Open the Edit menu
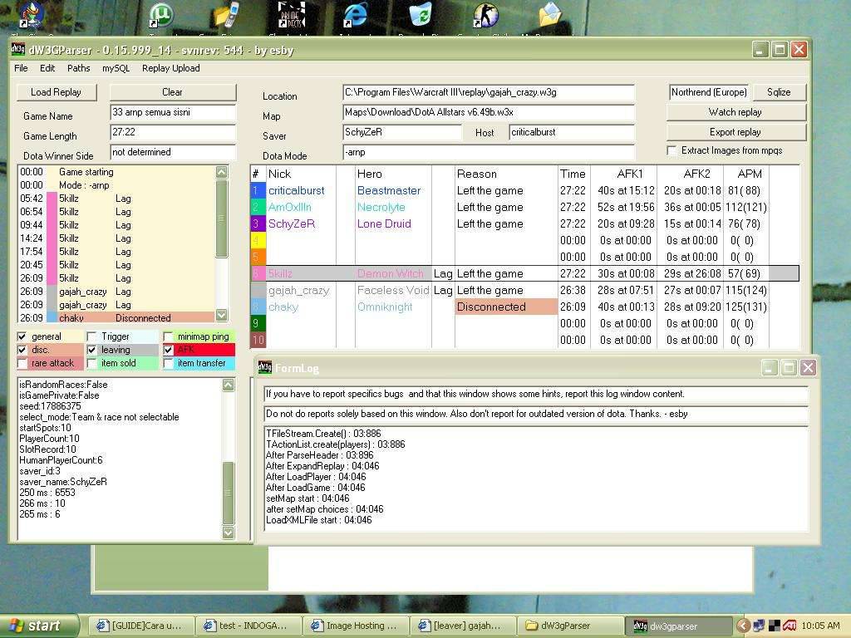Screen dimensions: 851x638 (47, 68)
